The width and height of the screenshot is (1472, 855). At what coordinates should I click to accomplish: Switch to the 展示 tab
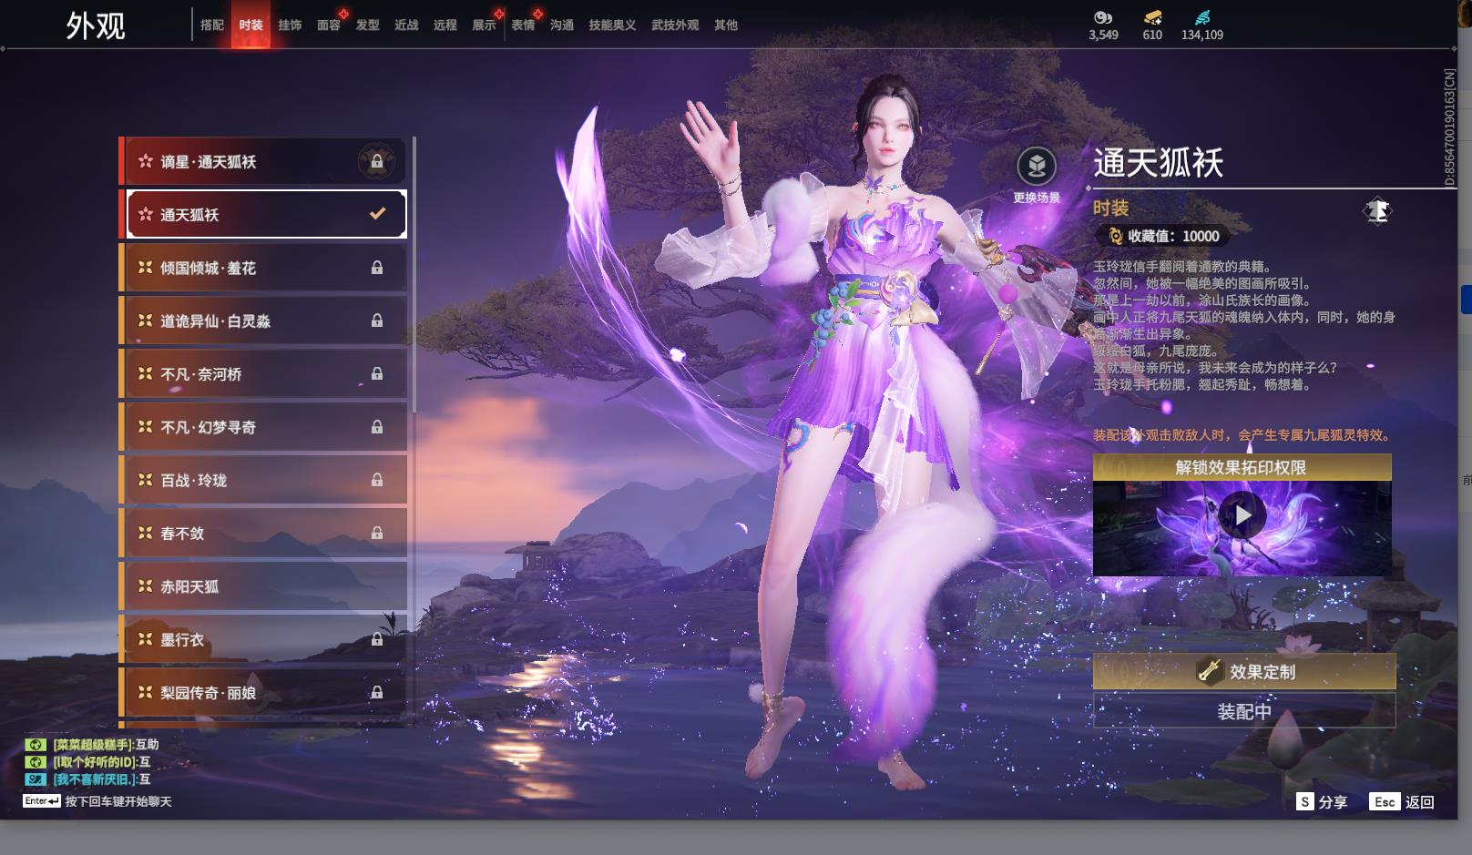point(484,25)
